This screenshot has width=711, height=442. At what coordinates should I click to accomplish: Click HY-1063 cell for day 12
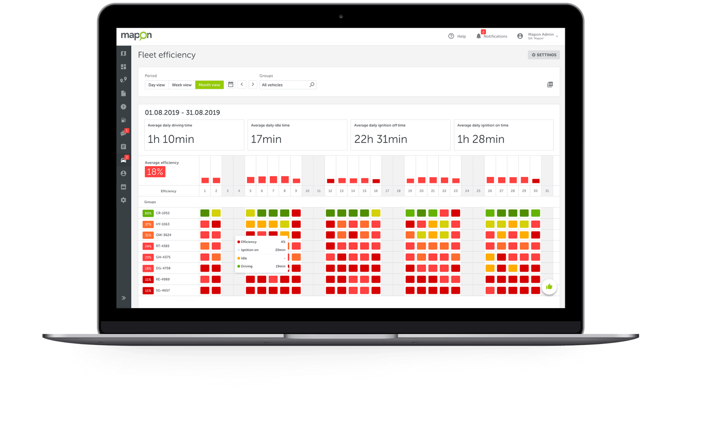(330, 224)
